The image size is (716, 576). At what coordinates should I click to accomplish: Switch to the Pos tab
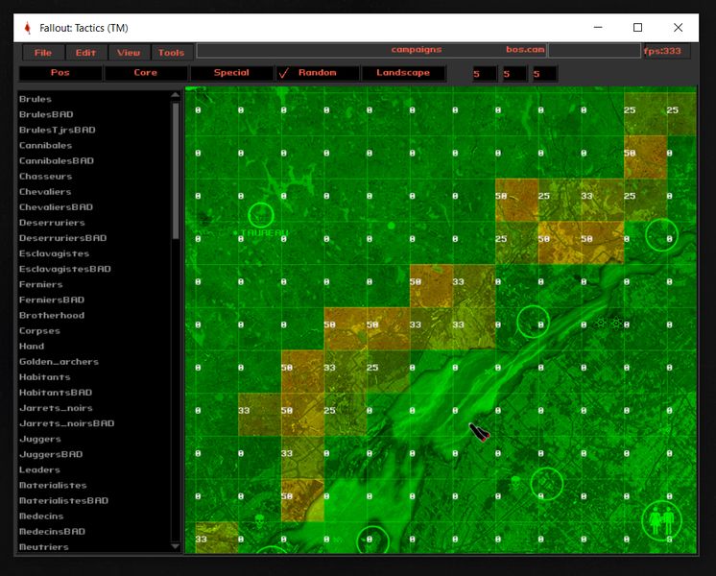click(60, 73)
